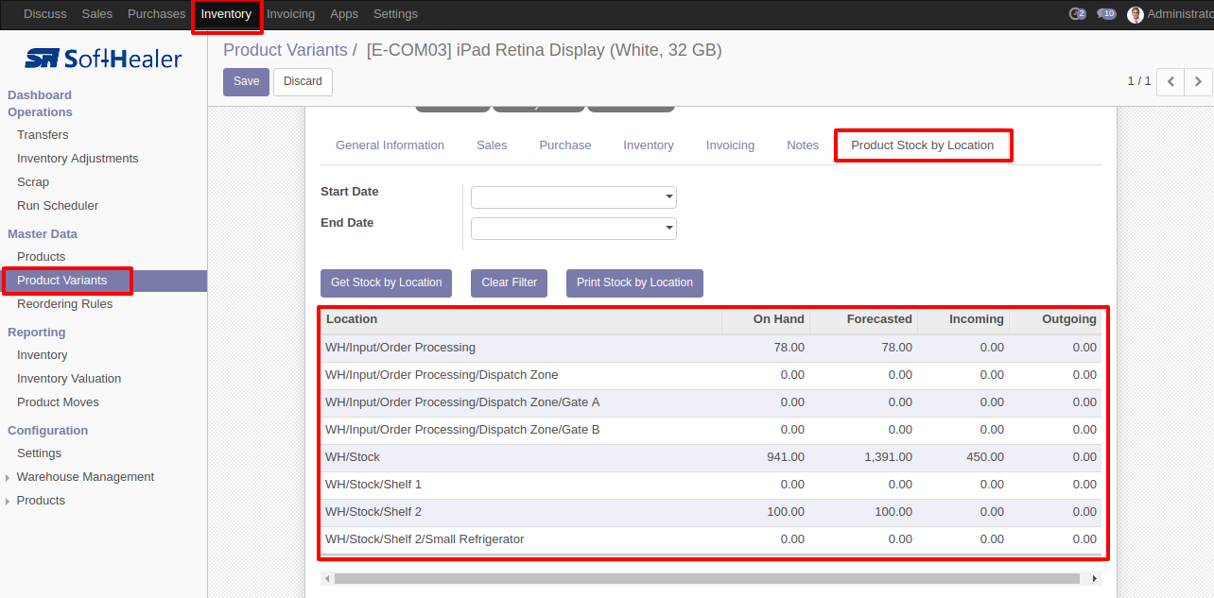The height and width of the screenshot is (598, 1214).
Task: Open Scrap in sidebar
Action: (x=33, y=182)
